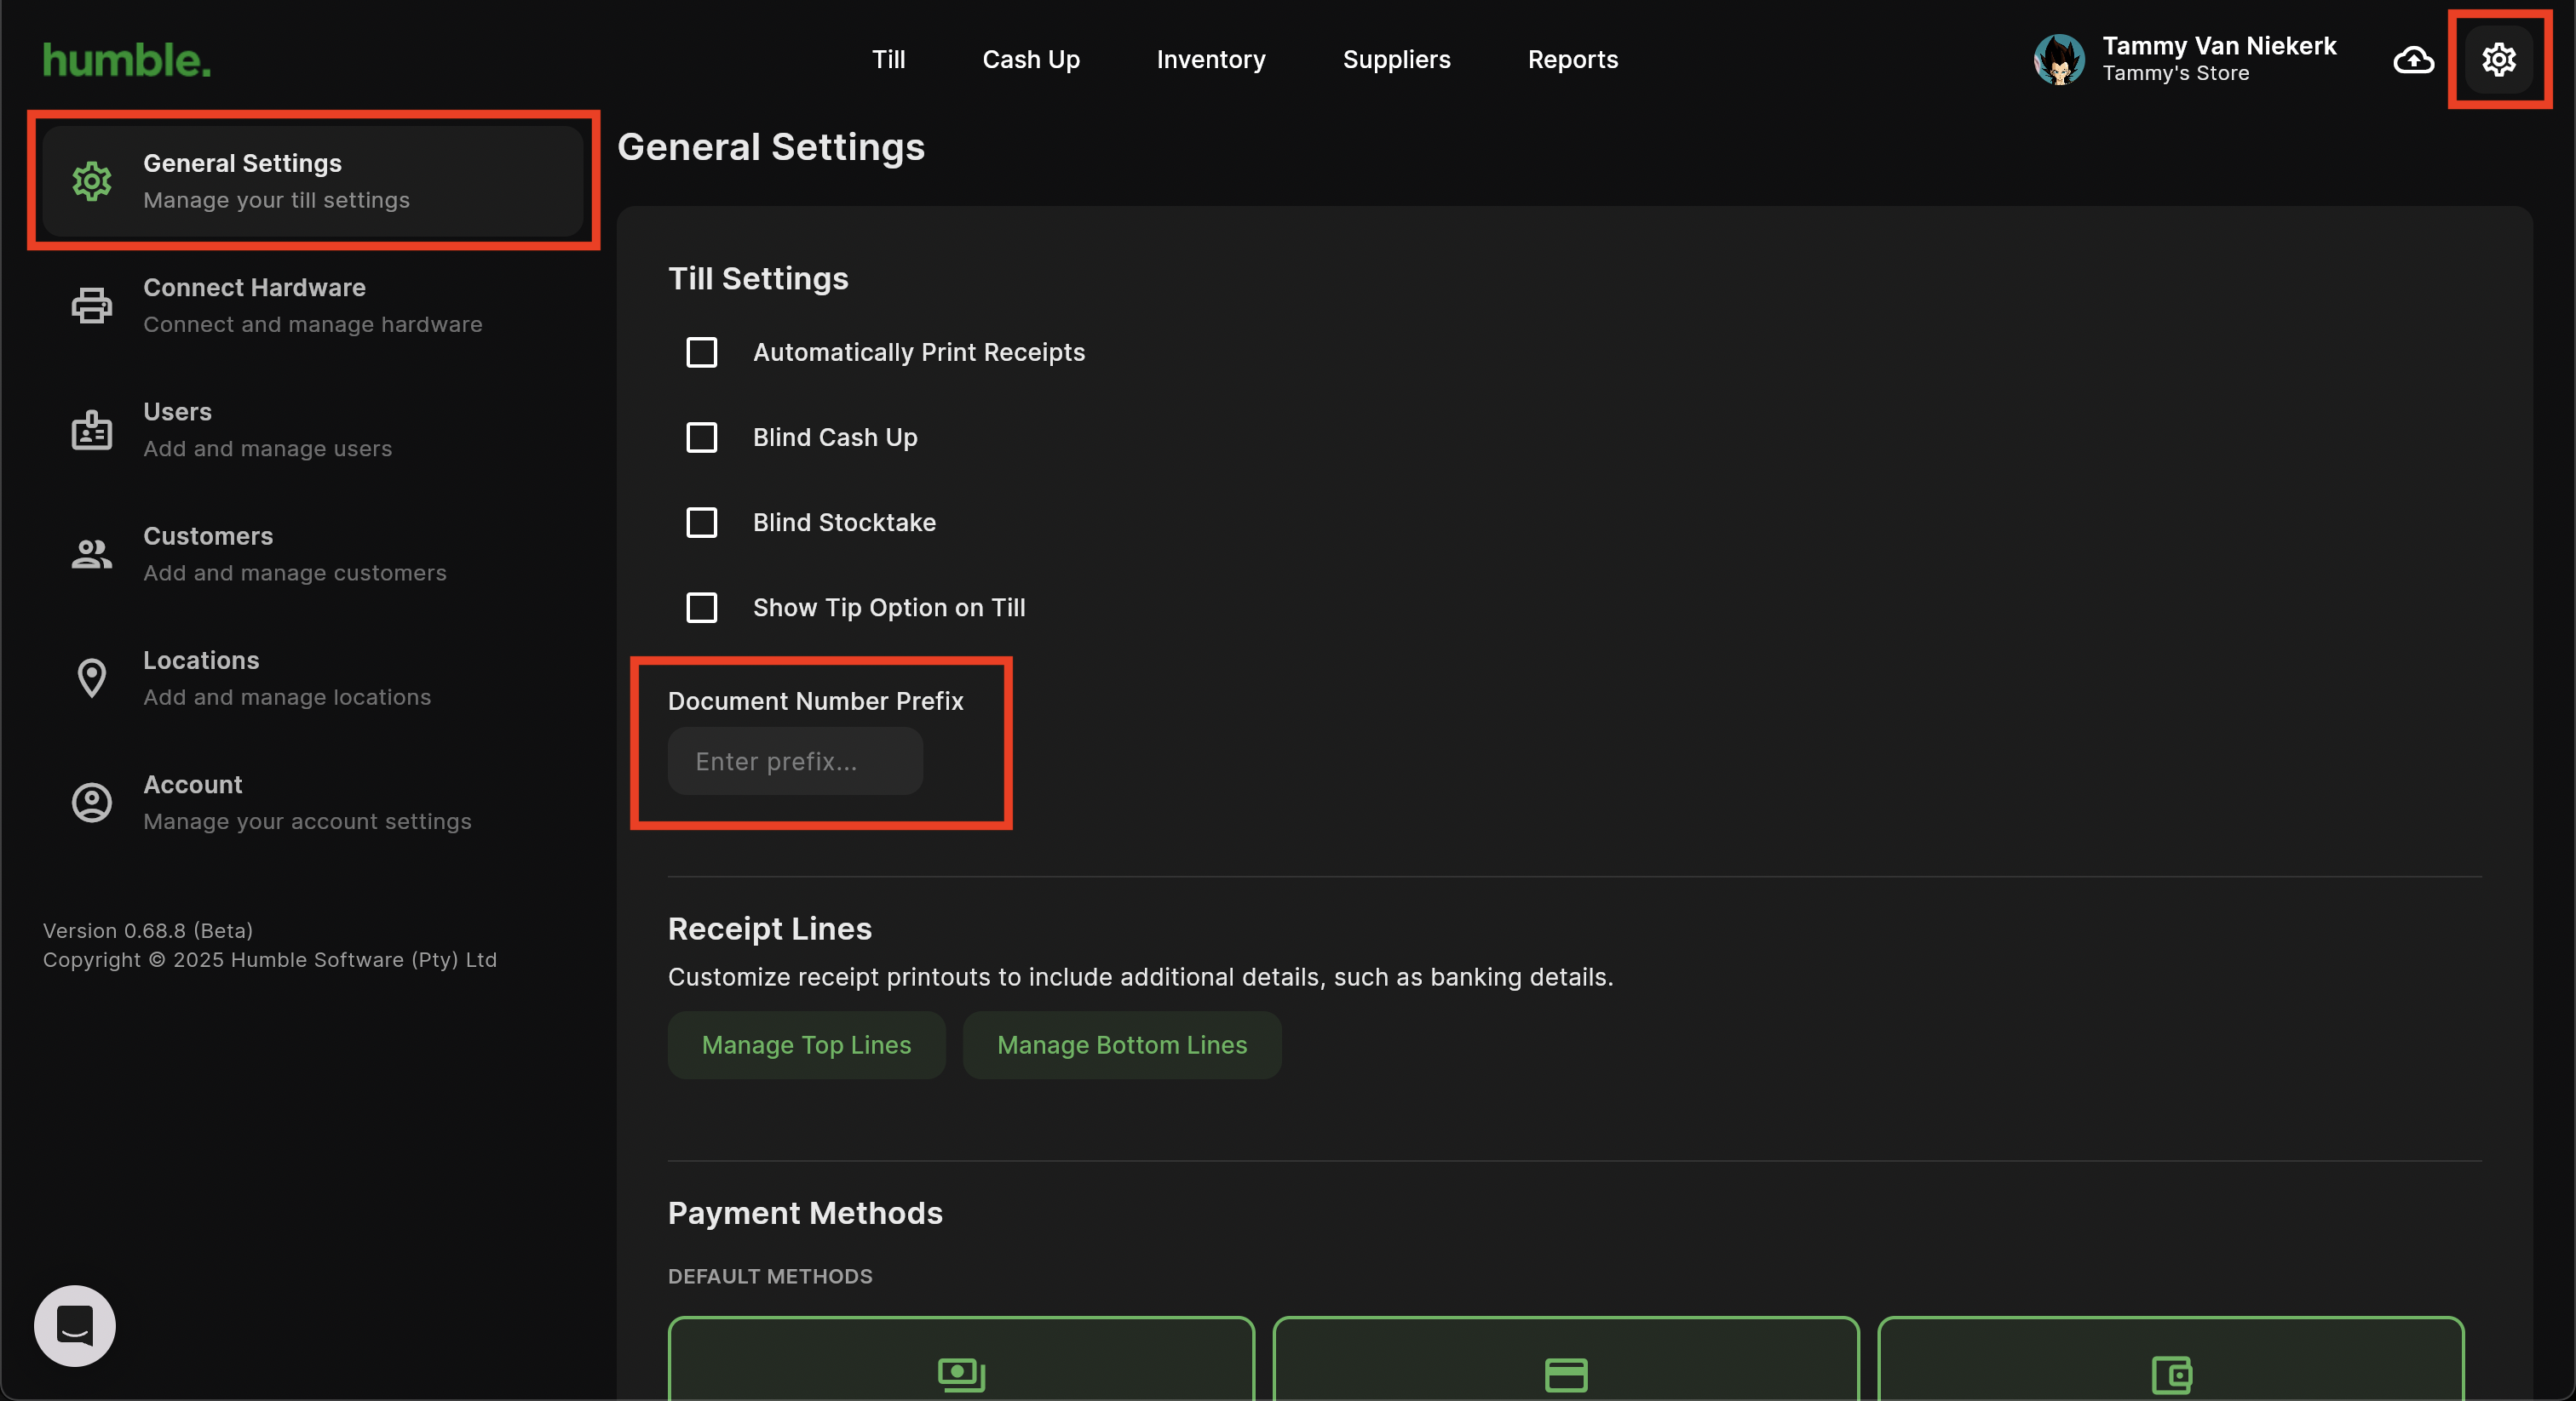This screenshot has width=2576, height=1401.
Task: Click the humble. logo
Action: click(x=127, y=60)
